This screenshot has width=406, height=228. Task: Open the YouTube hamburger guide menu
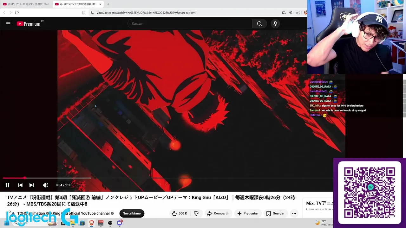point(8,24)
